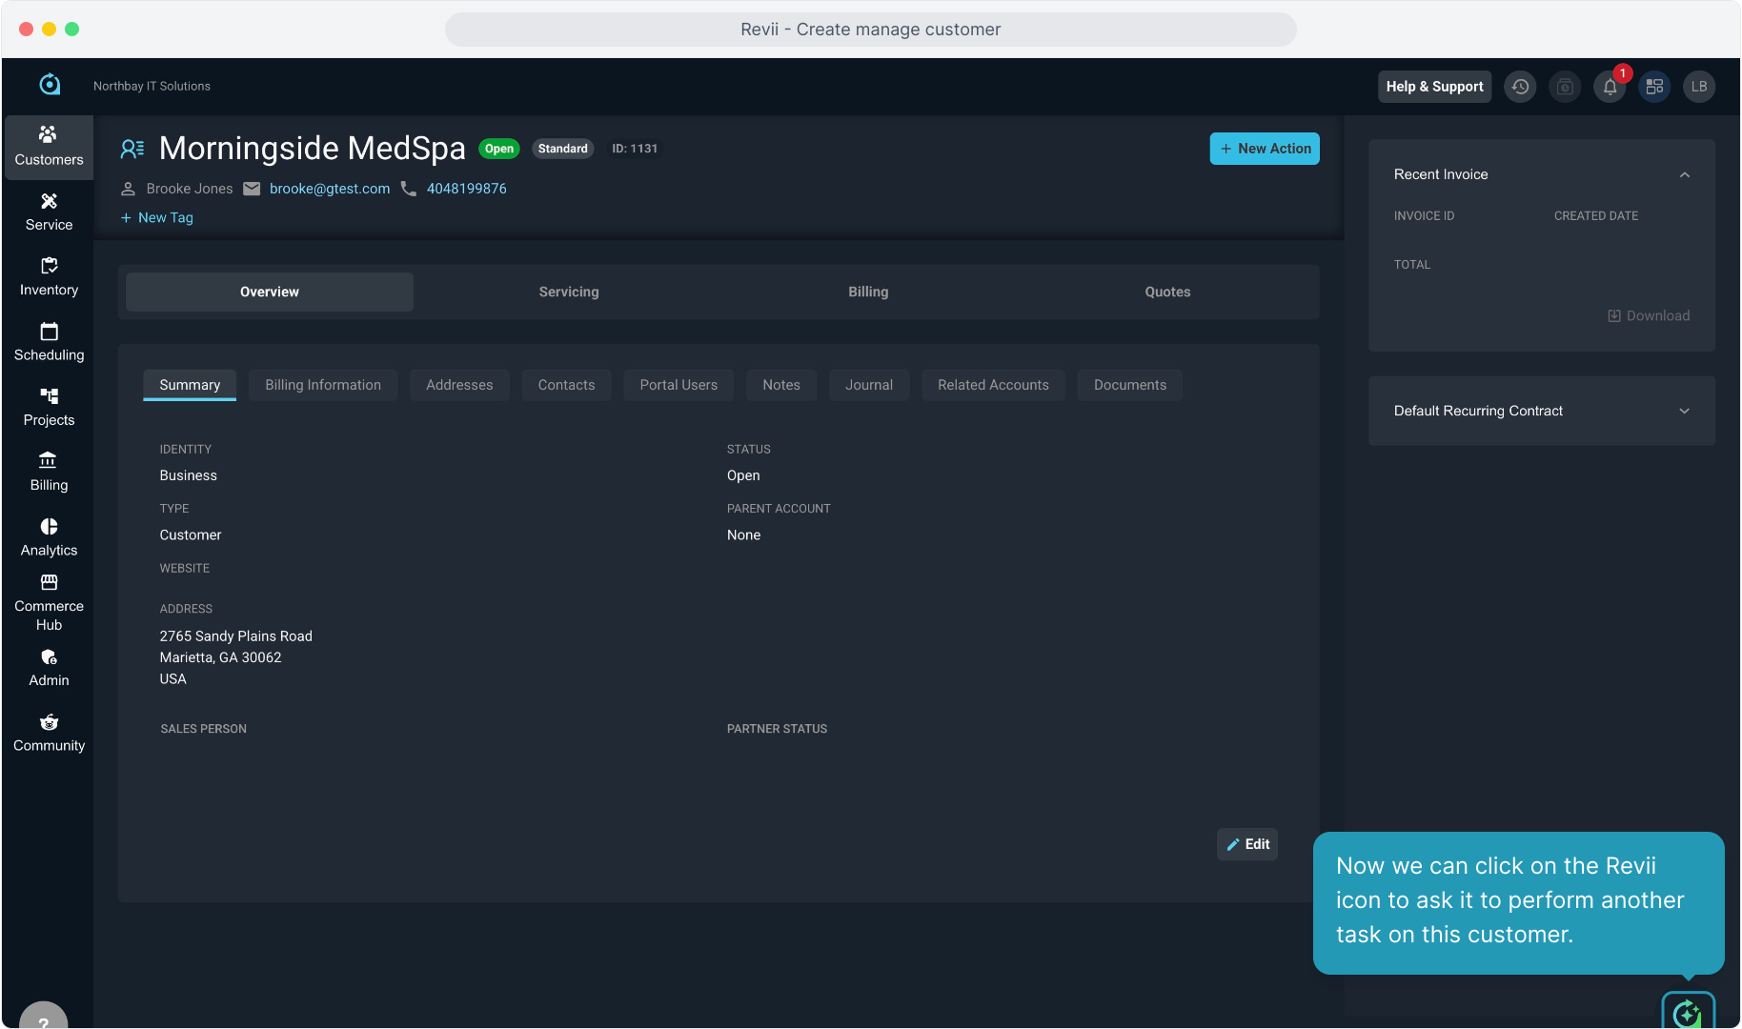The width and height of the screenshot is (1742, 1029).
Task: Click the Revii AI assistant icon
Action: (1687, 1013)
